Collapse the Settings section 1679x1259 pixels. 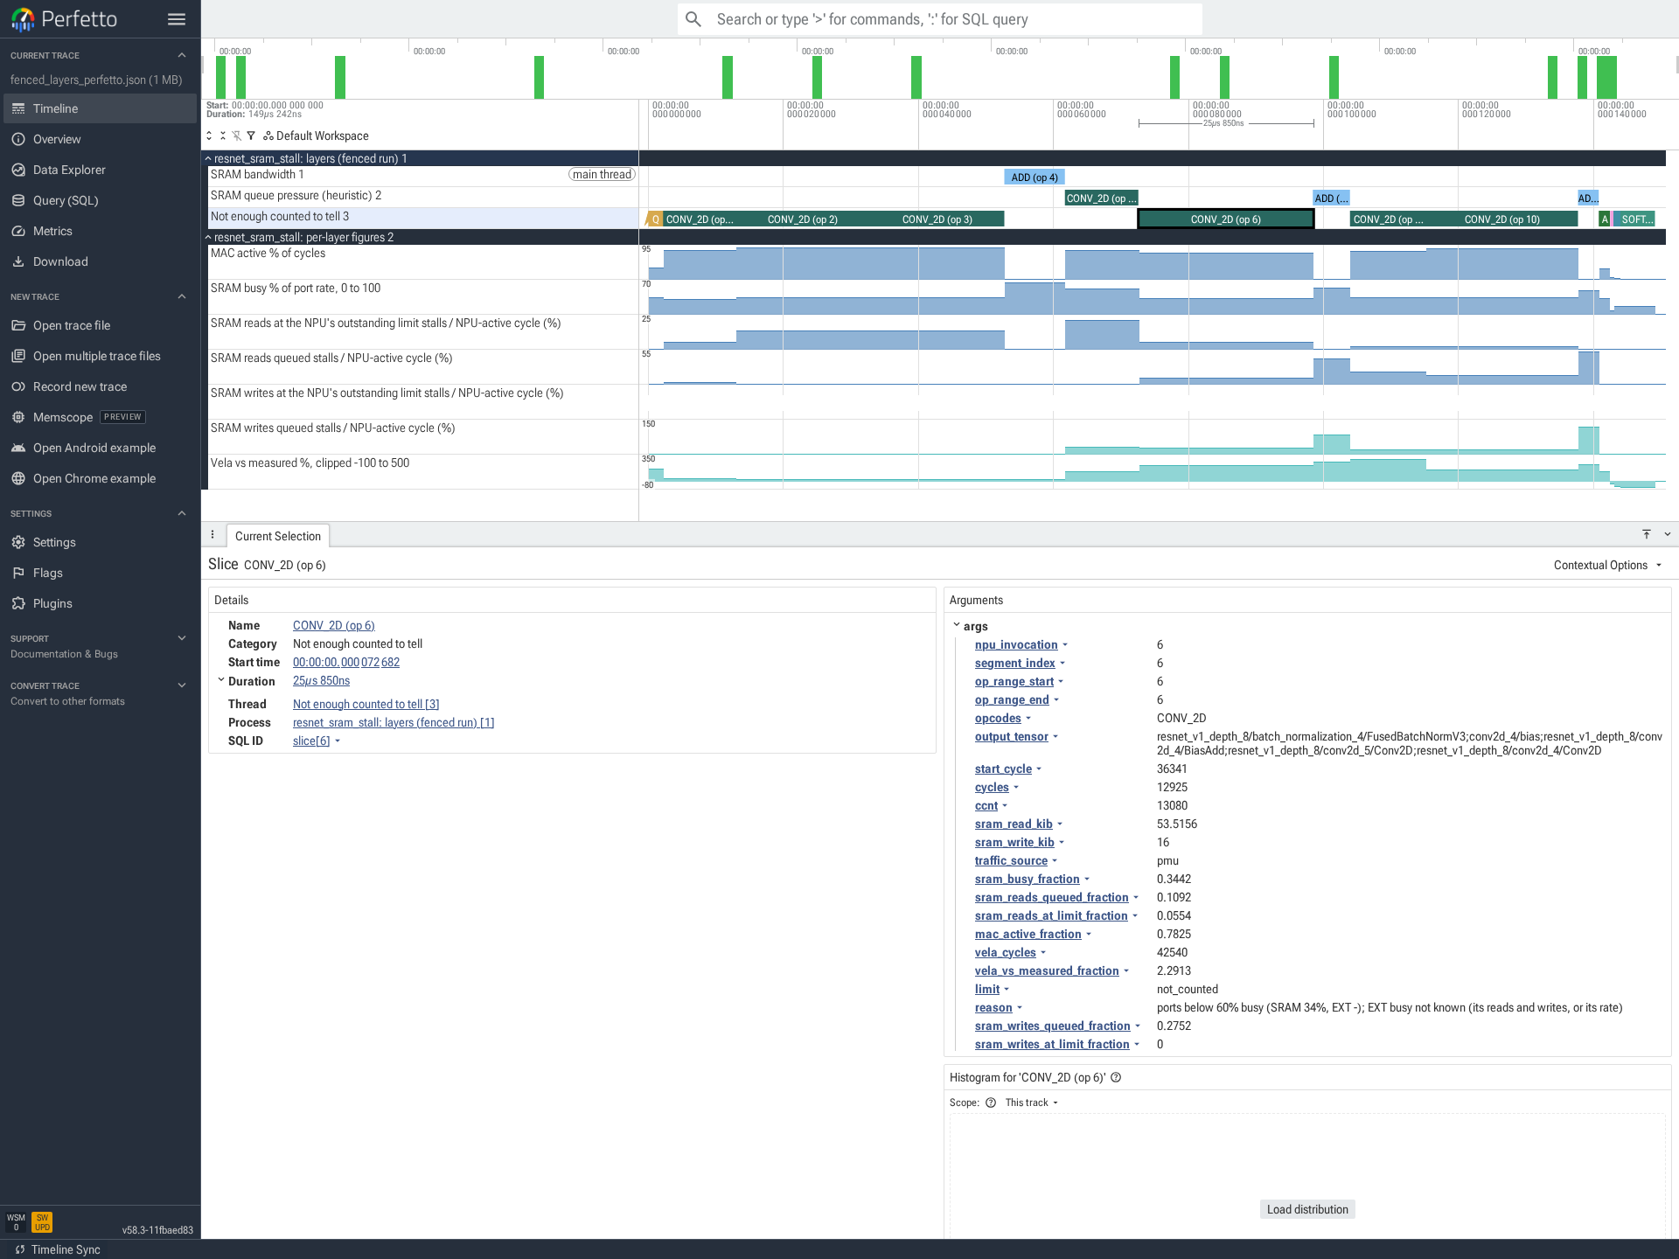[182, 513]
